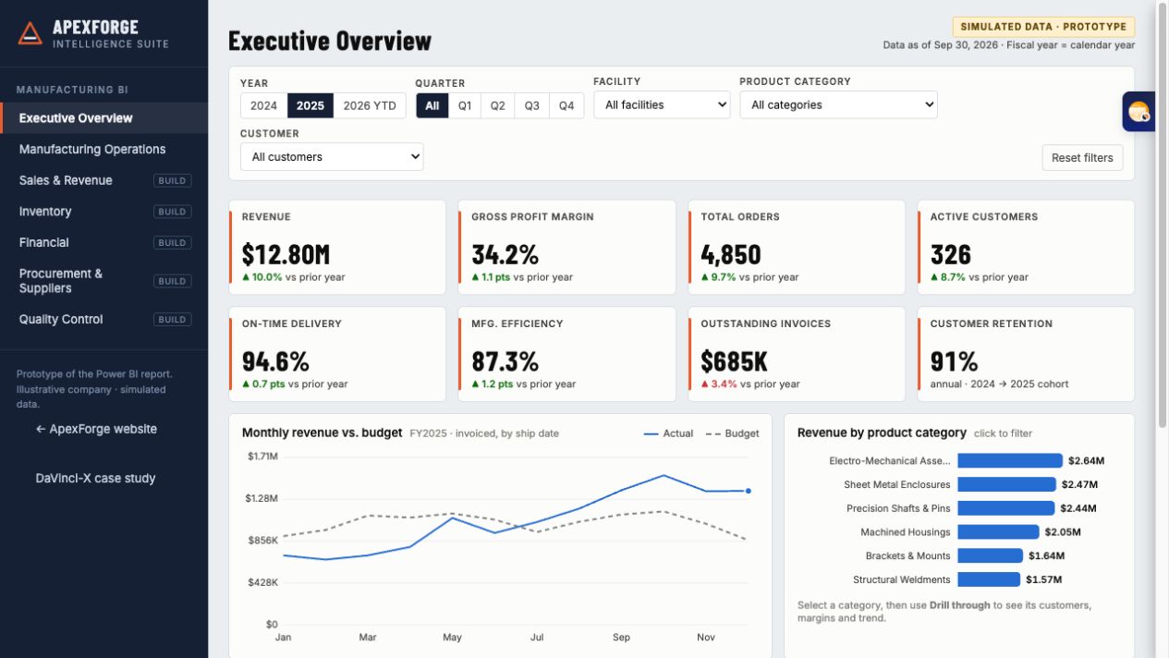Click the Sheet Metal Enclosures bar

click(1006, 484)
